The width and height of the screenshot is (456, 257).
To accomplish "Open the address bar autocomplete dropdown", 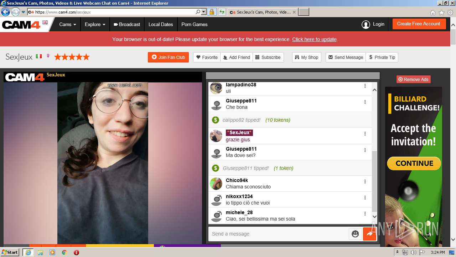I will coord(204,12).
